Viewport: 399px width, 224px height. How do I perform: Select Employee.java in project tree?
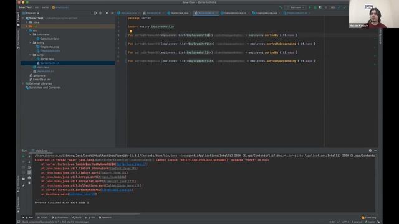(49, 47)
